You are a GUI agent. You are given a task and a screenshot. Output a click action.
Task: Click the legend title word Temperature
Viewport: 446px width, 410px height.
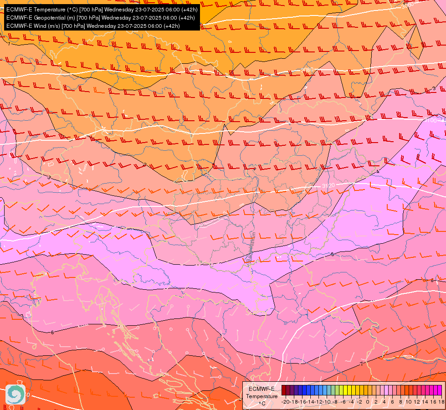[261, 396]
